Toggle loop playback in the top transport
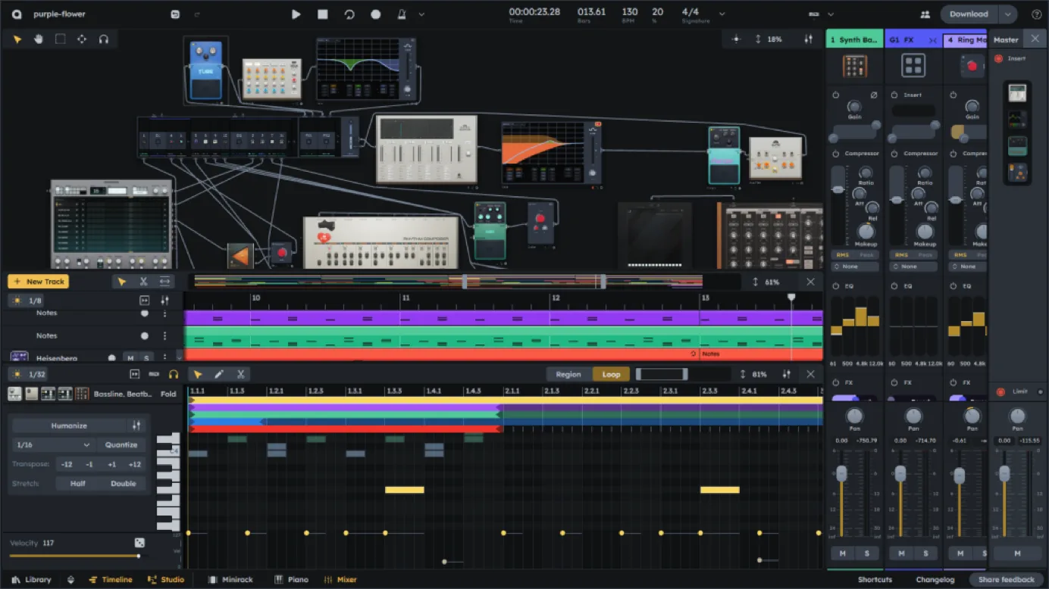Image resolution: width=1049 pixels, height=589 pixels. pyautogui.click(x=349, y=14)
